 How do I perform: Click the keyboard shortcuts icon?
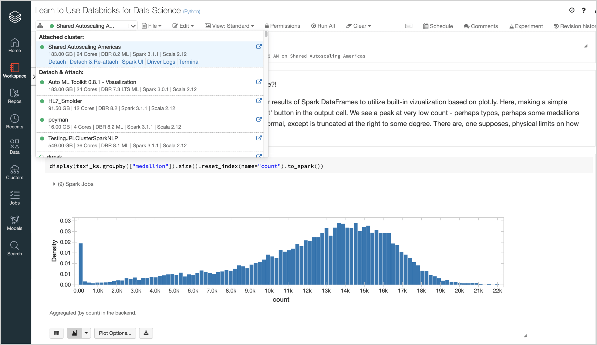(408, 26)
